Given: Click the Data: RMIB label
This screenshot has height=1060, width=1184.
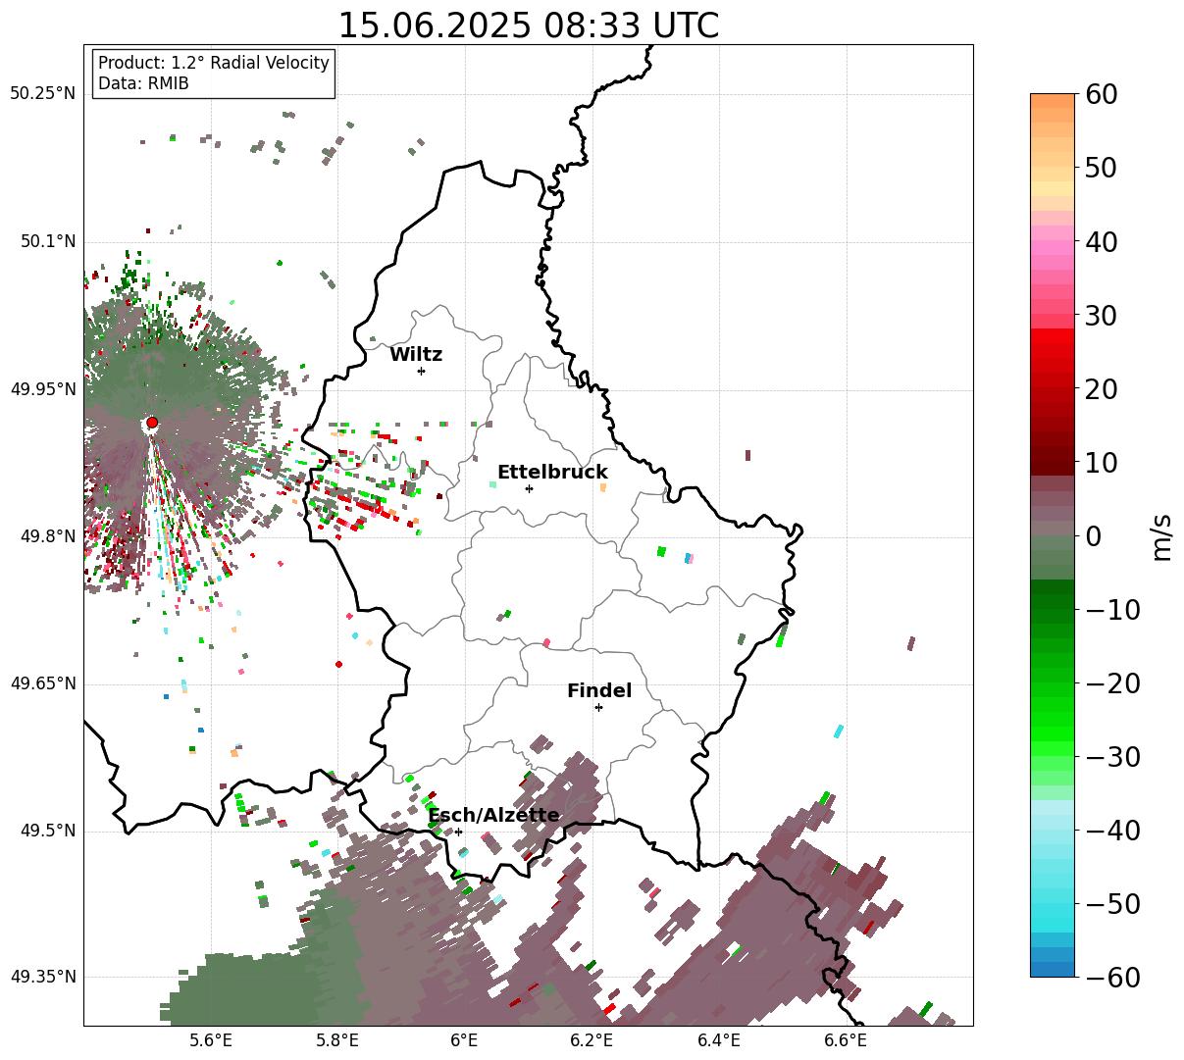Looking at the screenshot, I should click(143, 83).
